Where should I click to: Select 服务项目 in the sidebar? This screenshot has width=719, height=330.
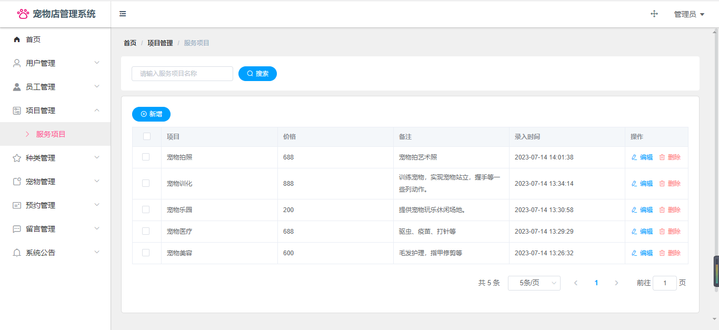pyautogui.click(x=51, y=134)
